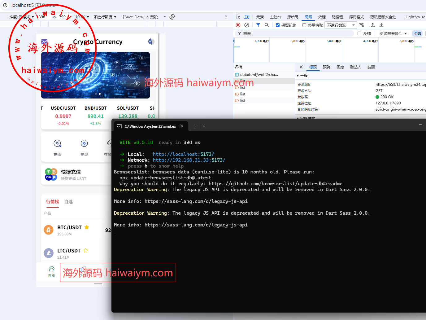Switch to the 主控台 console tab
This screenshot has width=426, height=320.
(x=275, y=17)
